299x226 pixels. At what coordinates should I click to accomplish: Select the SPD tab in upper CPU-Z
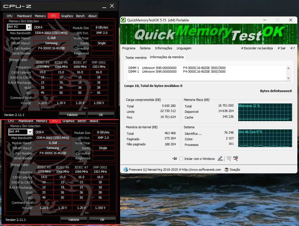click(53, 16)
